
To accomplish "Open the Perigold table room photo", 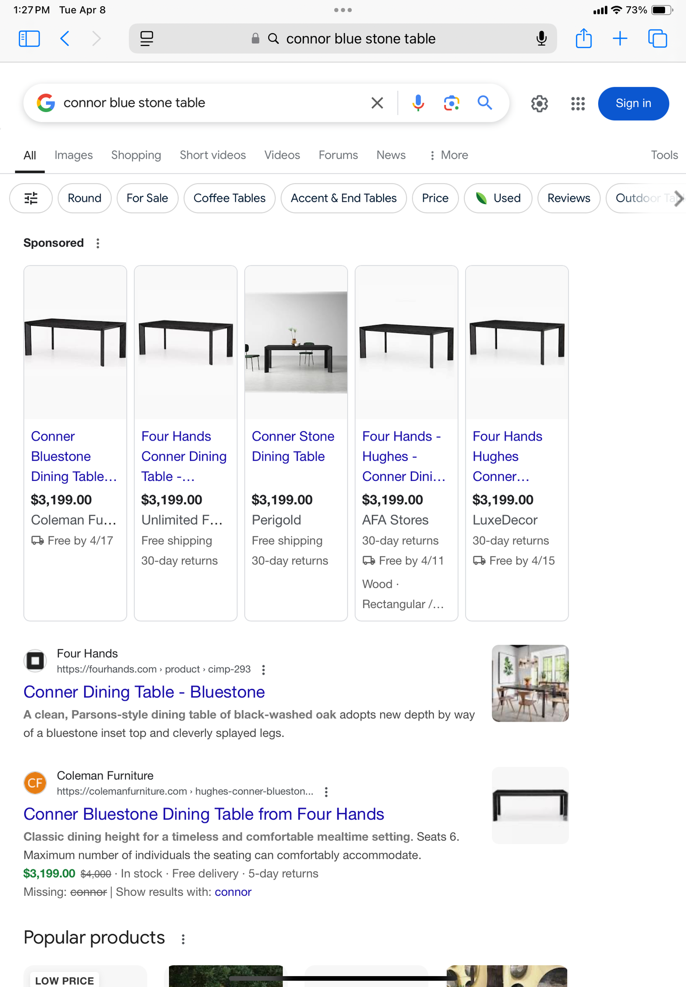I will click(x=296, y=342).
